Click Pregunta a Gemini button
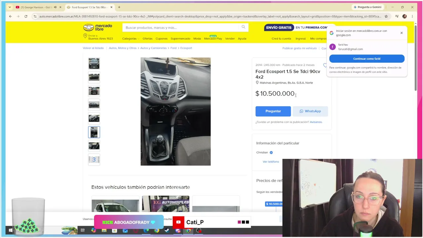This screenshot has width=423, height=238. coord(367,7)
